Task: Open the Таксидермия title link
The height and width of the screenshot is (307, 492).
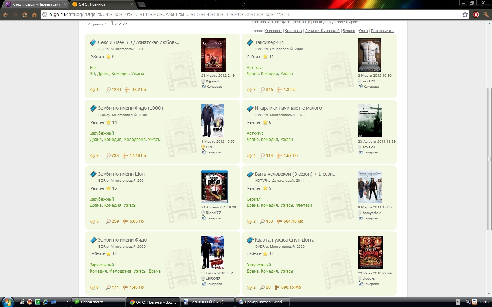Action: click(x=269, y=43)
